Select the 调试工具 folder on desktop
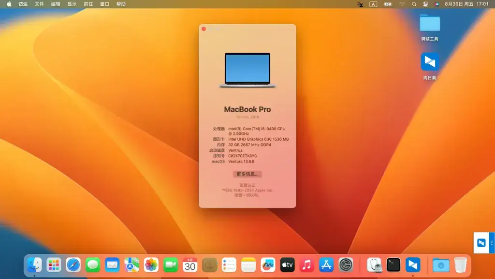The height and width of the screenshot is (279, 495). (x=430, y=27)
